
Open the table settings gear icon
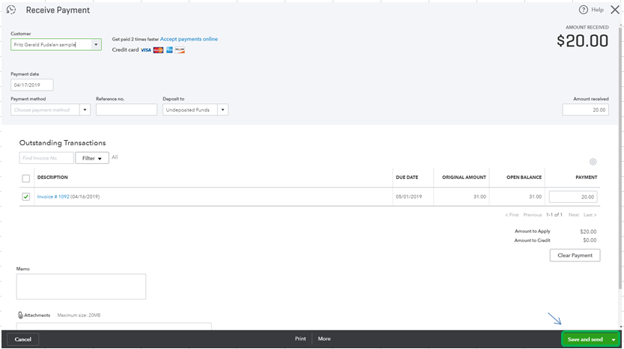593,162
